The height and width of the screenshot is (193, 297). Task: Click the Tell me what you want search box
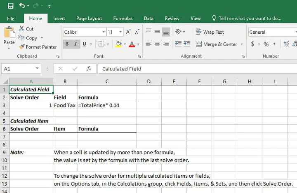coord(247,19)
